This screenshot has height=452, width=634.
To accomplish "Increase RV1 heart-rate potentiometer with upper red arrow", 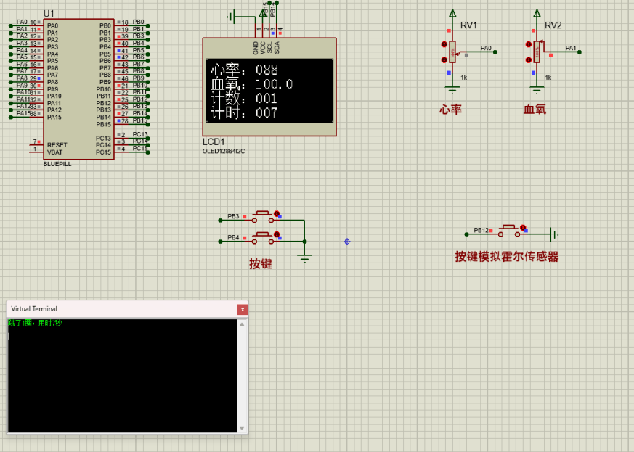I will pos(444,44).
